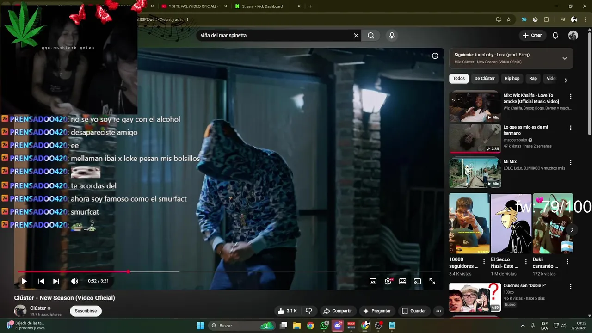Skip to next video

[56, 281]
